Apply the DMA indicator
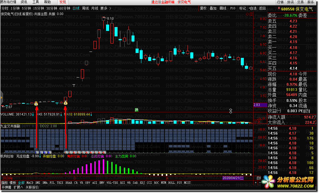Screen dimensions: 319x193 point(45,183)
